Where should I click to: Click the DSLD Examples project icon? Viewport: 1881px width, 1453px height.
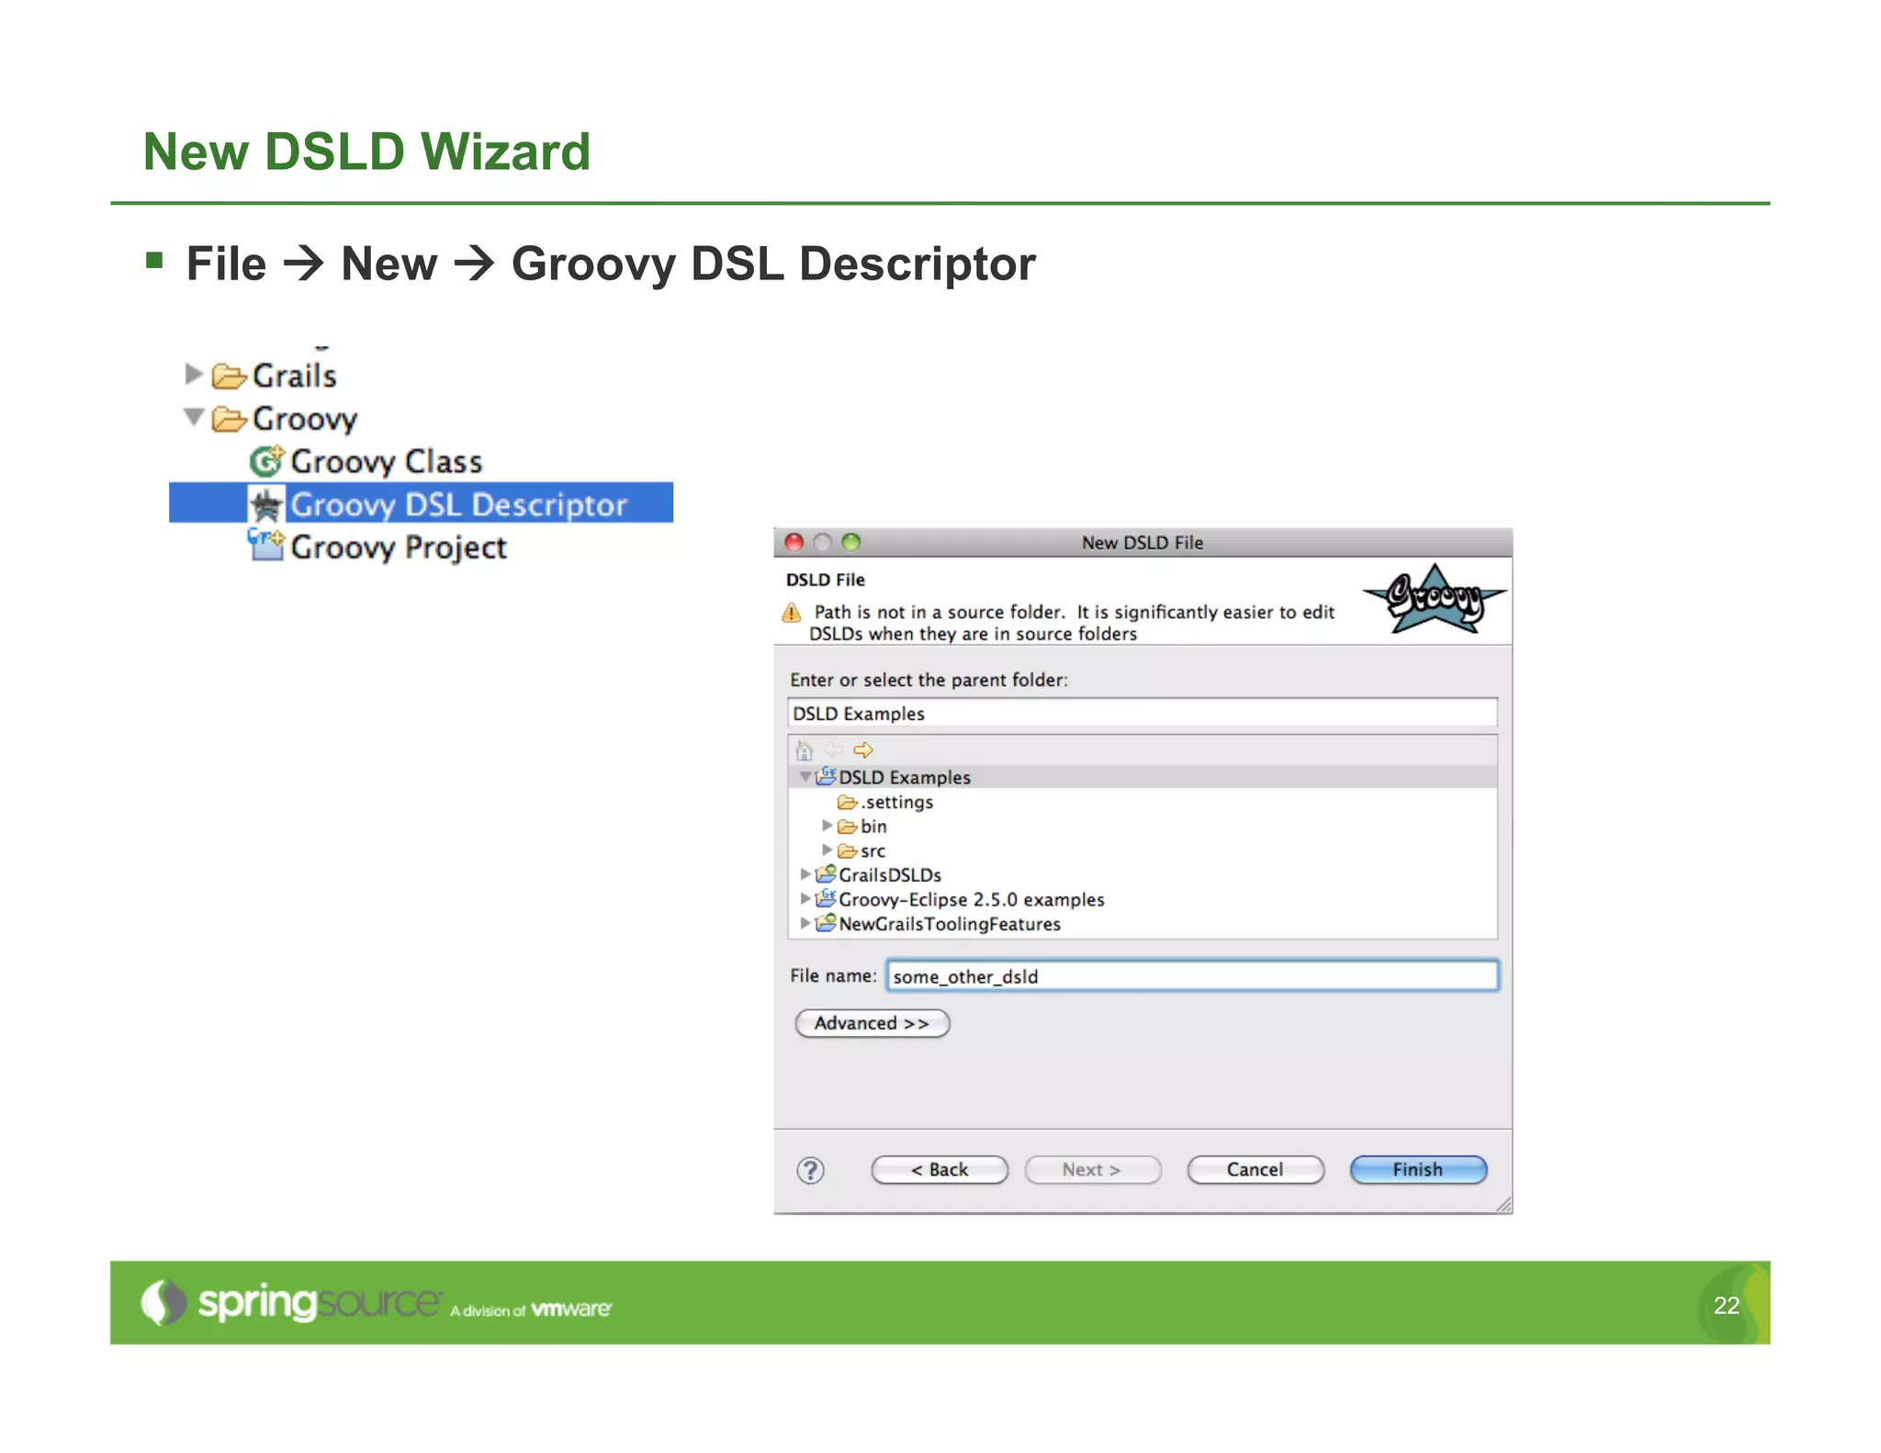826,776
